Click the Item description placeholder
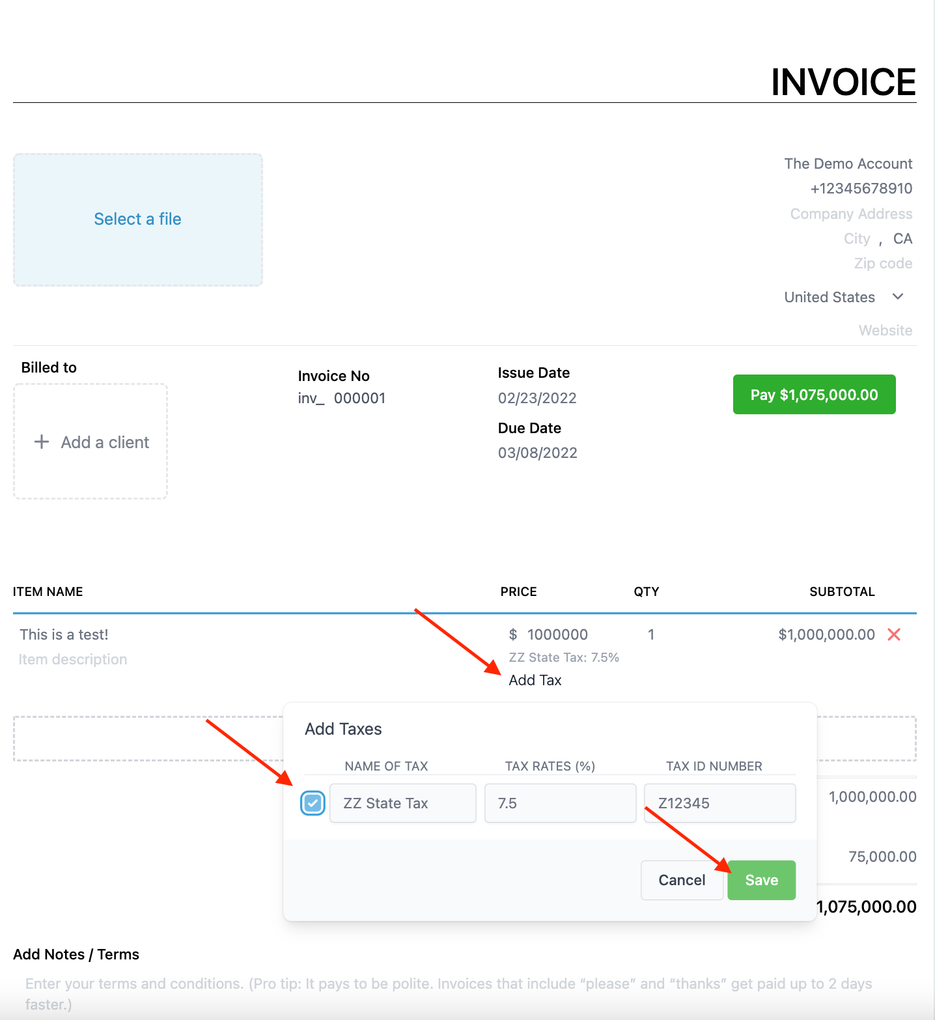 point(73,659)
